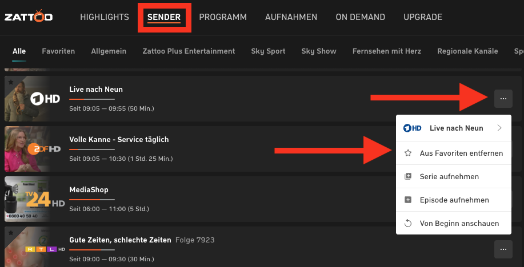
Task: Filter channels by Favoriten
Action: 58,51
